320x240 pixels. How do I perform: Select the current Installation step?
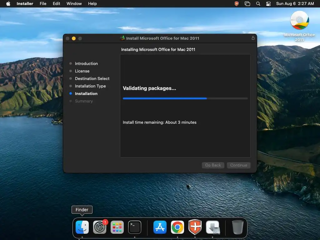[x=86, y=93]
